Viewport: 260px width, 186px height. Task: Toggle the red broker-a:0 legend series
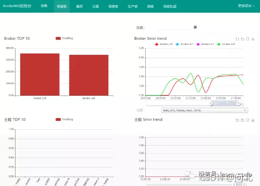pyautogui.click(x=164, y=44)
